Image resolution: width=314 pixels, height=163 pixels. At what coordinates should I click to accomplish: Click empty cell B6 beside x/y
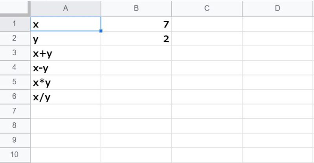(136, 97)
